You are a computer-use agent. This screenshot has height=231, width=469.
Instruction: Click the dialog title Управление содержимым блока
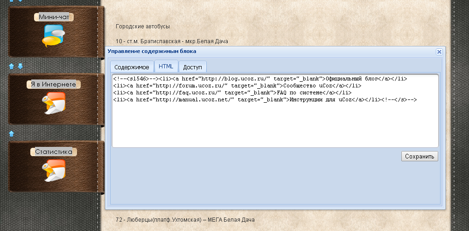152,51
